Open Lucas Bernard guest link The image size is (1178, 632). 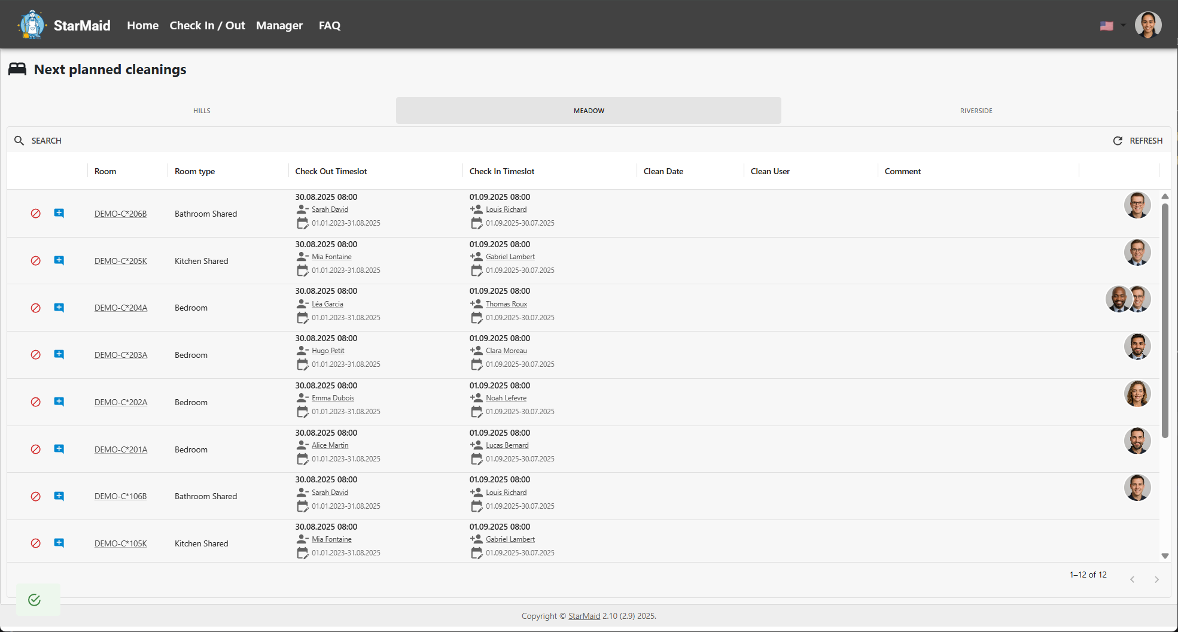coord(507,445)
